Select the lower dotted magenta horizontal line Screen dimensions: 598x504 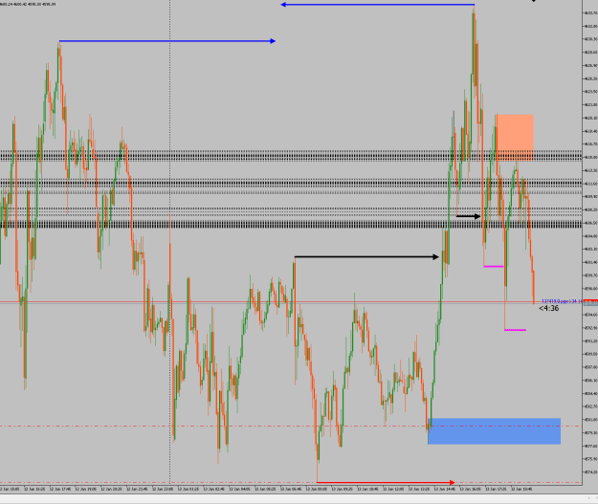click(516, 330)
